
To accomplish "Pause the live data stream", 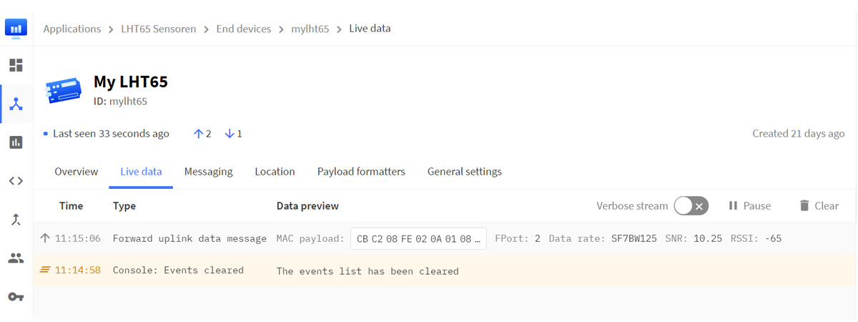I will 749,205.
